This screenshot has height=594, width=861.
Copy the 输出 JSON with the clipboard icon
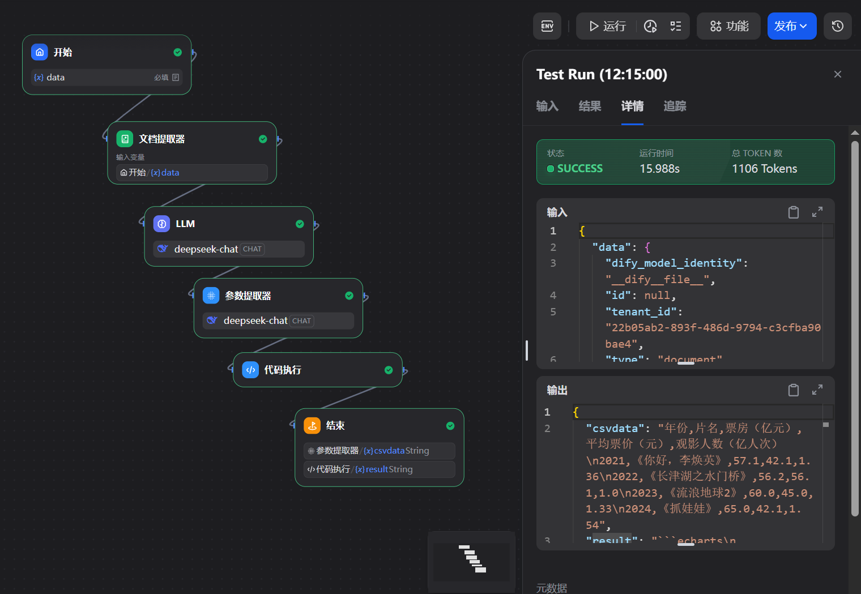pos(794,390)
